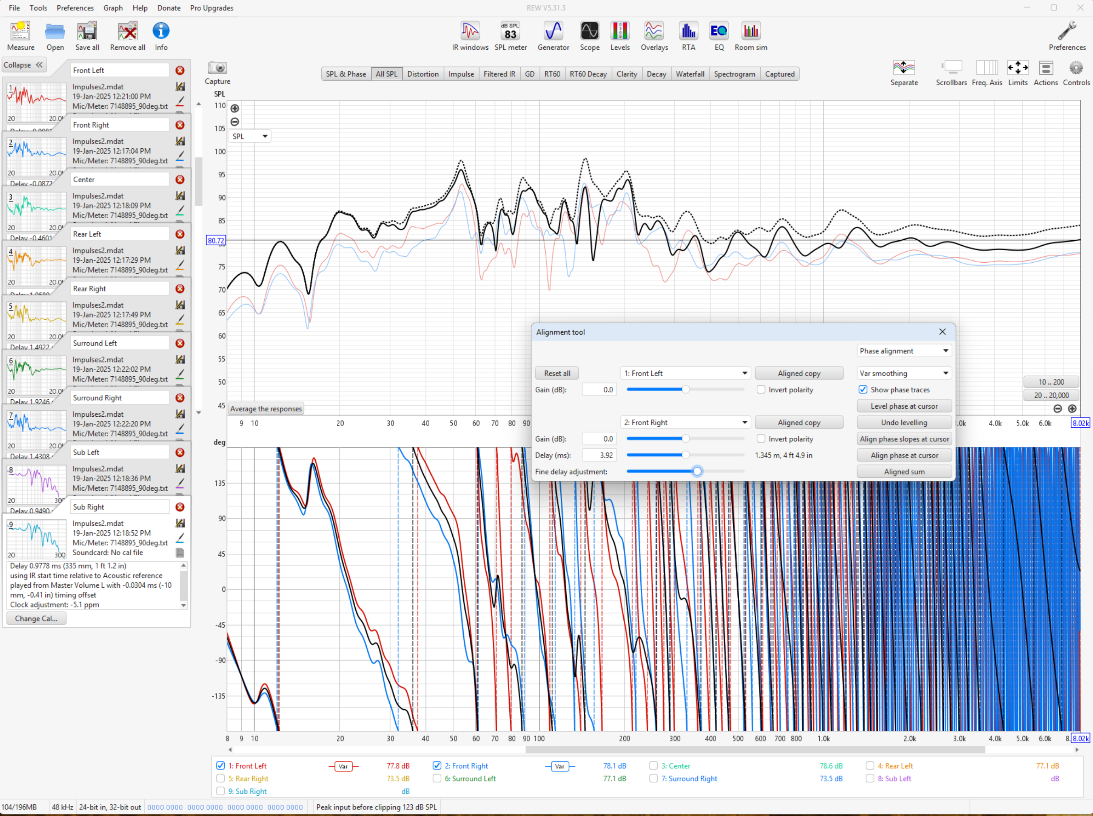Open the 1: Front Left measurement dropdown

685,373
